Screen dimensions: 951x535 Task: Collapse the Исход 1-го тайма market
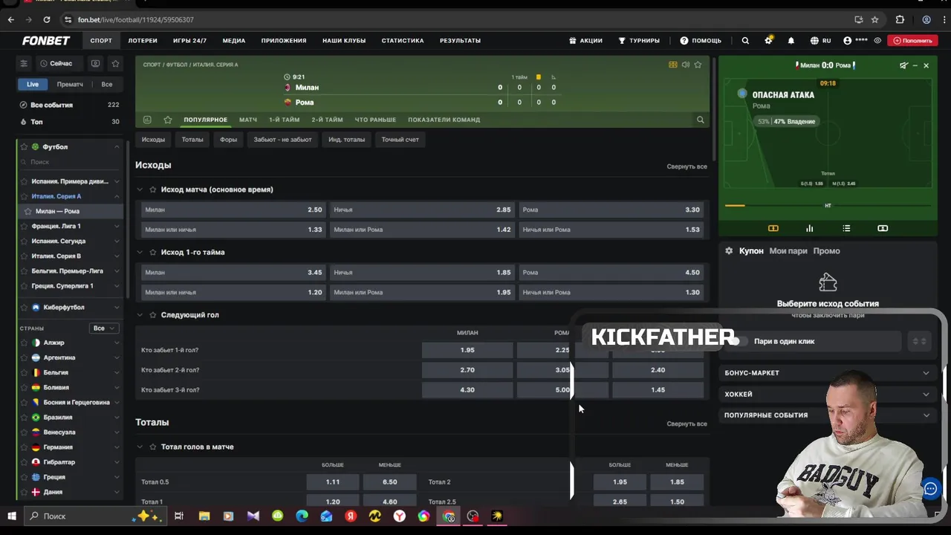coord(140,253)
